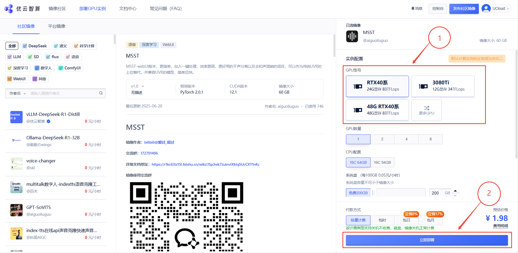Viewport: 518px width, 253px height.
Task: Click the voice-changer image thumbnail
Action: [x=16, y=163]
